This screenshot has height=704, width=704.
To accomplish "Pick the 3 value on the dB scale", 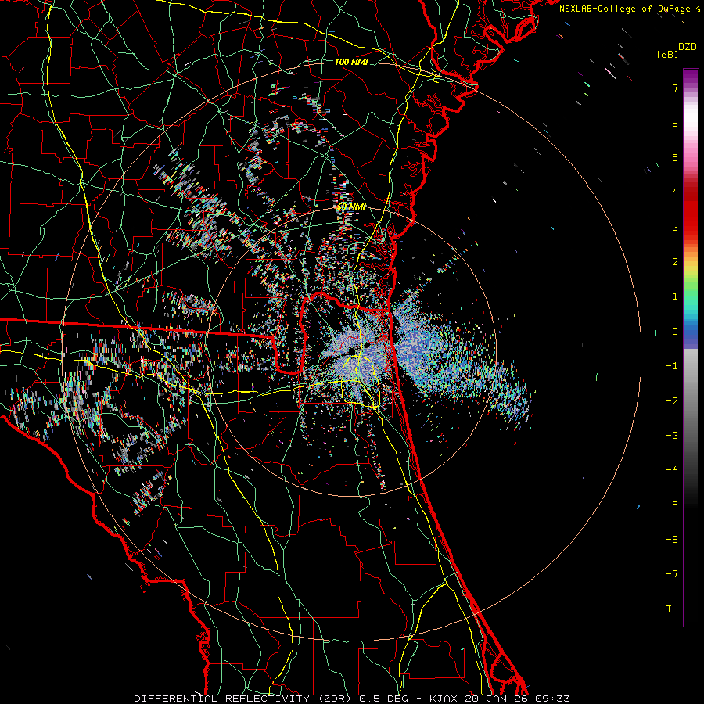I will click(675, 227).
